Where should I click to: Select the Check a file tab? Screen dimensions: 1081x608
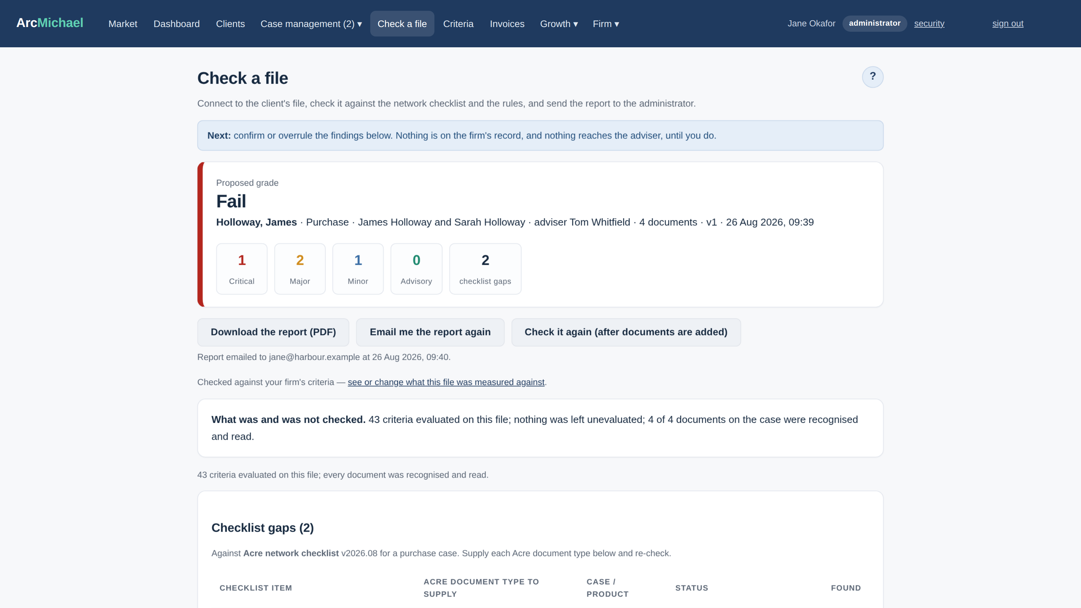click(x=402, y=24)
